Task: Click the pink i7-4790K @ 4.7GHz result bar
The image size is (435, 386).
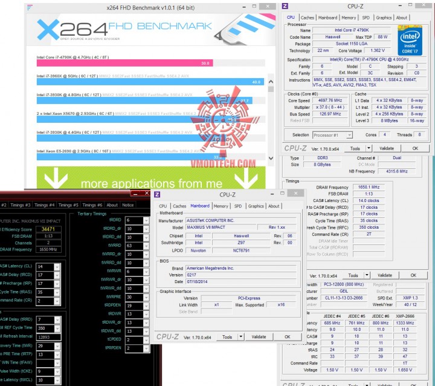Action: [x=125, y=63]
